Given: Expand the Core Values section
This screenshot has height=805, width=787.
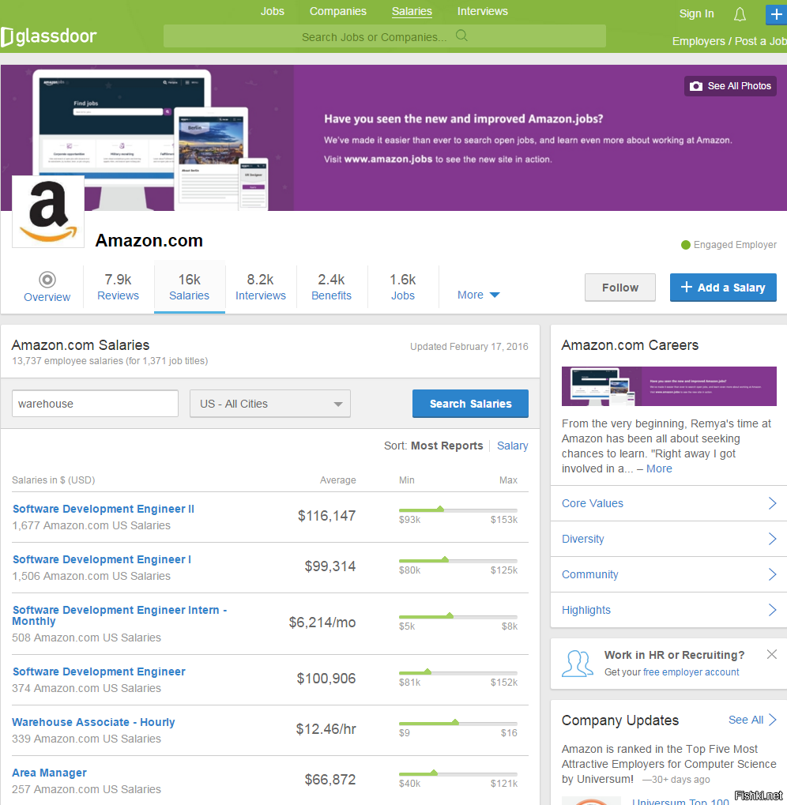Looking at the screenshot, I should pyautogui.click(x=668, y=503).
